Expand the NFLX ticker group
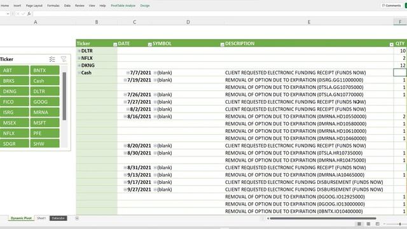 (x=79, y=58)
